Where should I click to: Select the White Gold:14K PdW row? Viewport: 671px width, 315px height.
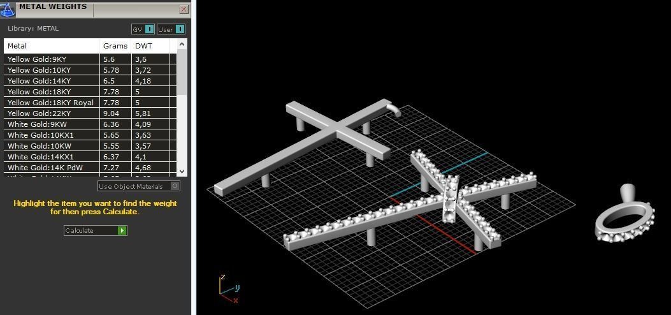tap(90, 167)
